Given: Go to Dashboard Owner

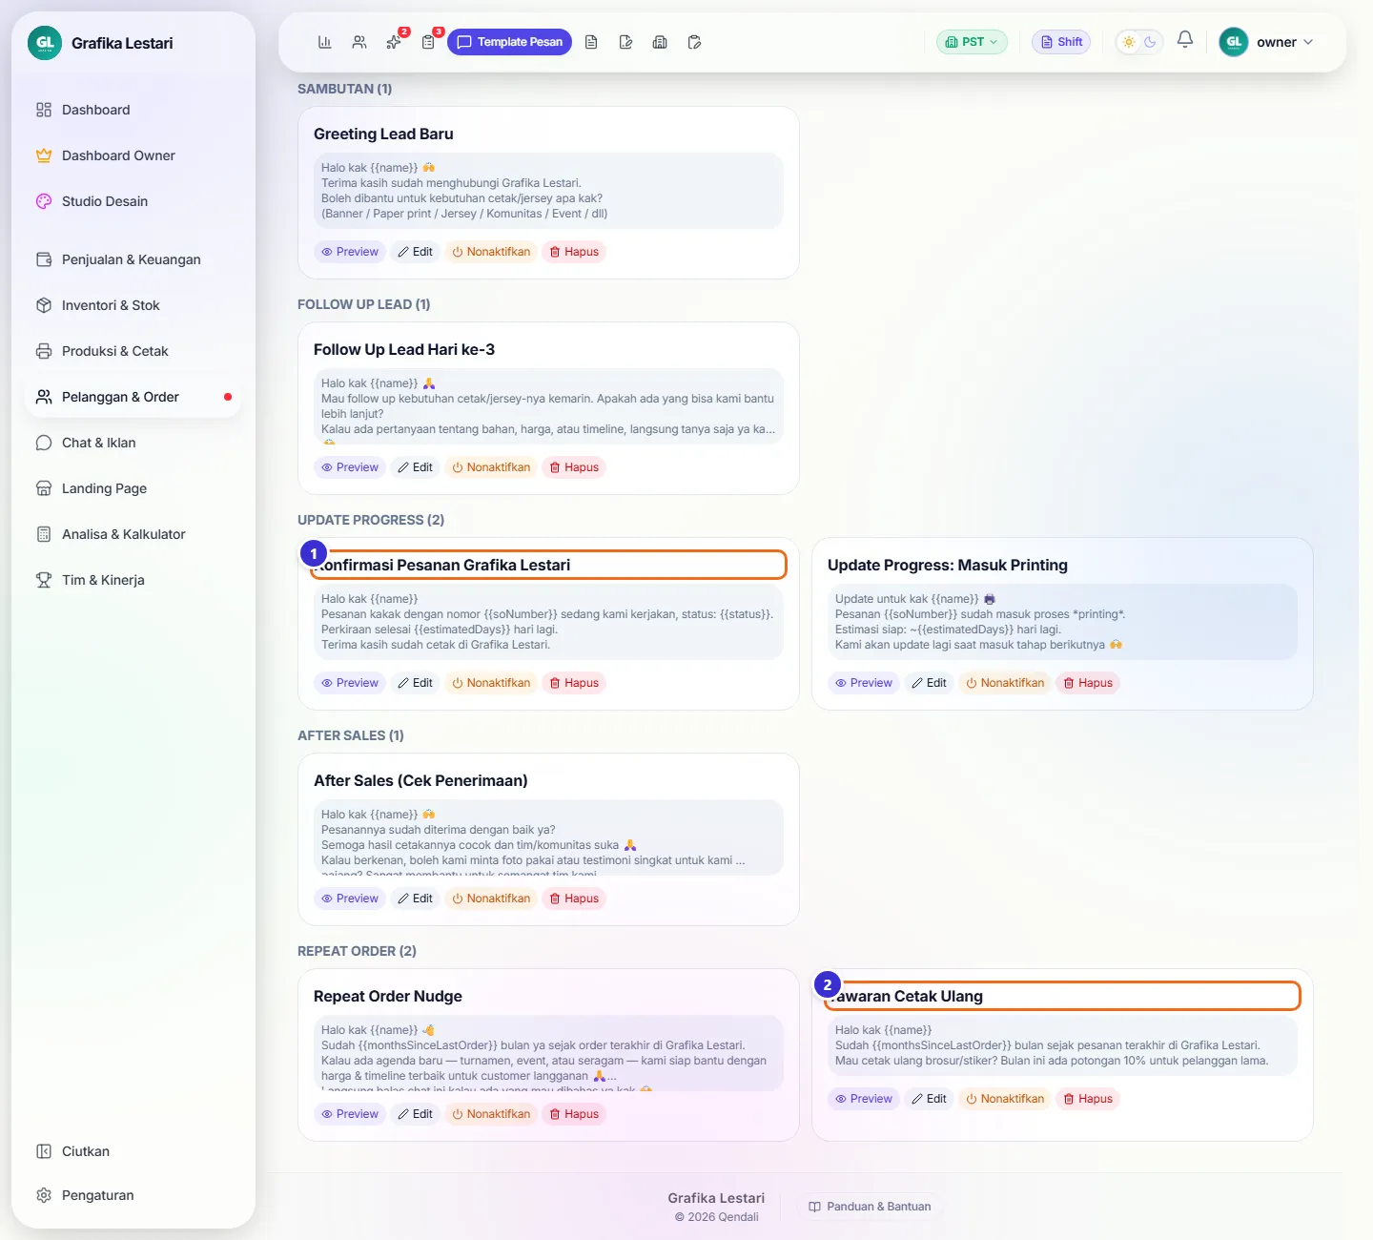Looking at the screenshot, I should [x=133, y=155].
